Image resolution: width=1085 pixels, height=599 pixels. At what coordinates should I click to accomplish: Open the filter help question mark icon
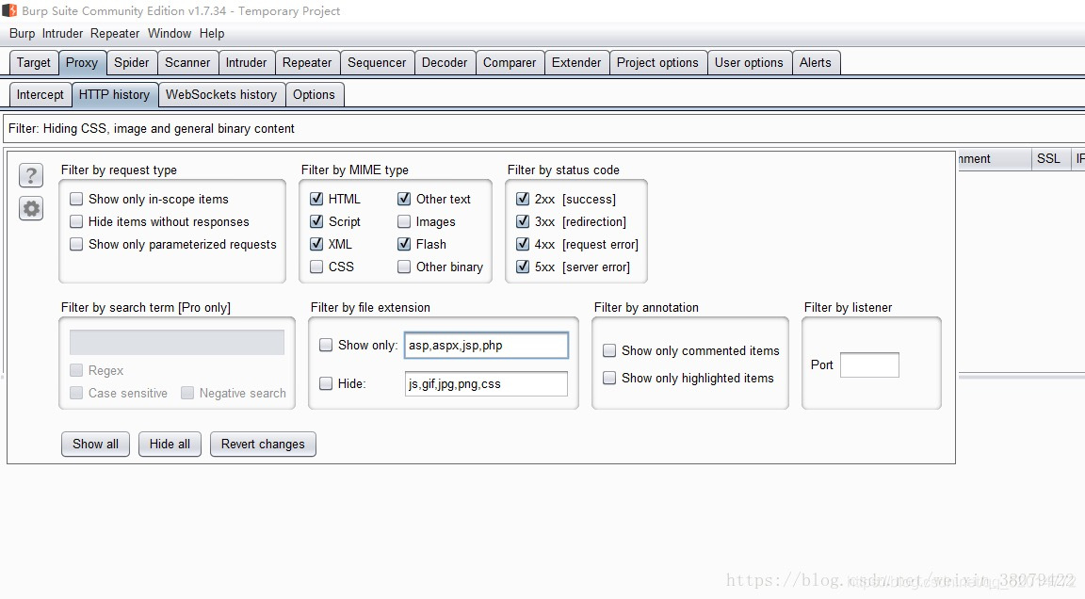coord(31,176)
